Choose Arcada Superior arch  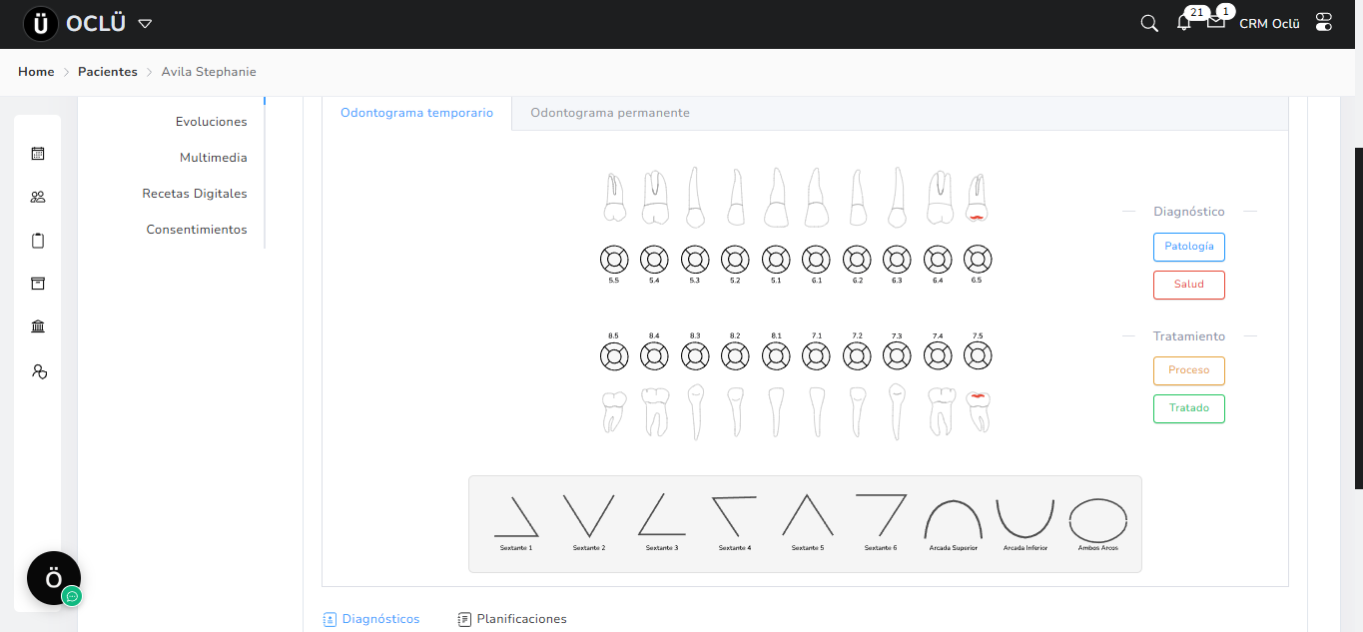pyautogui.click(x=954, y=524)
